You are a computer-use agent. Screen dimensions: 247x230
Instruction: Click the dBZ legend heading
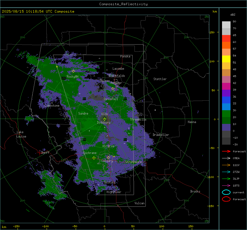233,14
